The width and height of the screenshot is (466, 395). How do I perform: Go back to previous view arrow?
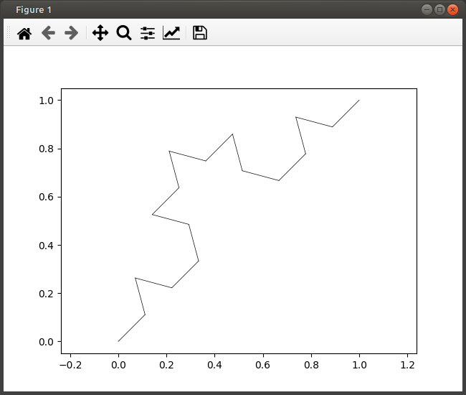tap(48, 33)
